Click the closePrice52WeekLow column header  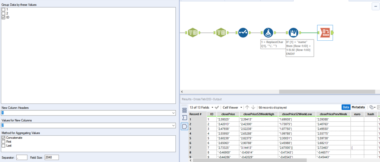[297, 114]
